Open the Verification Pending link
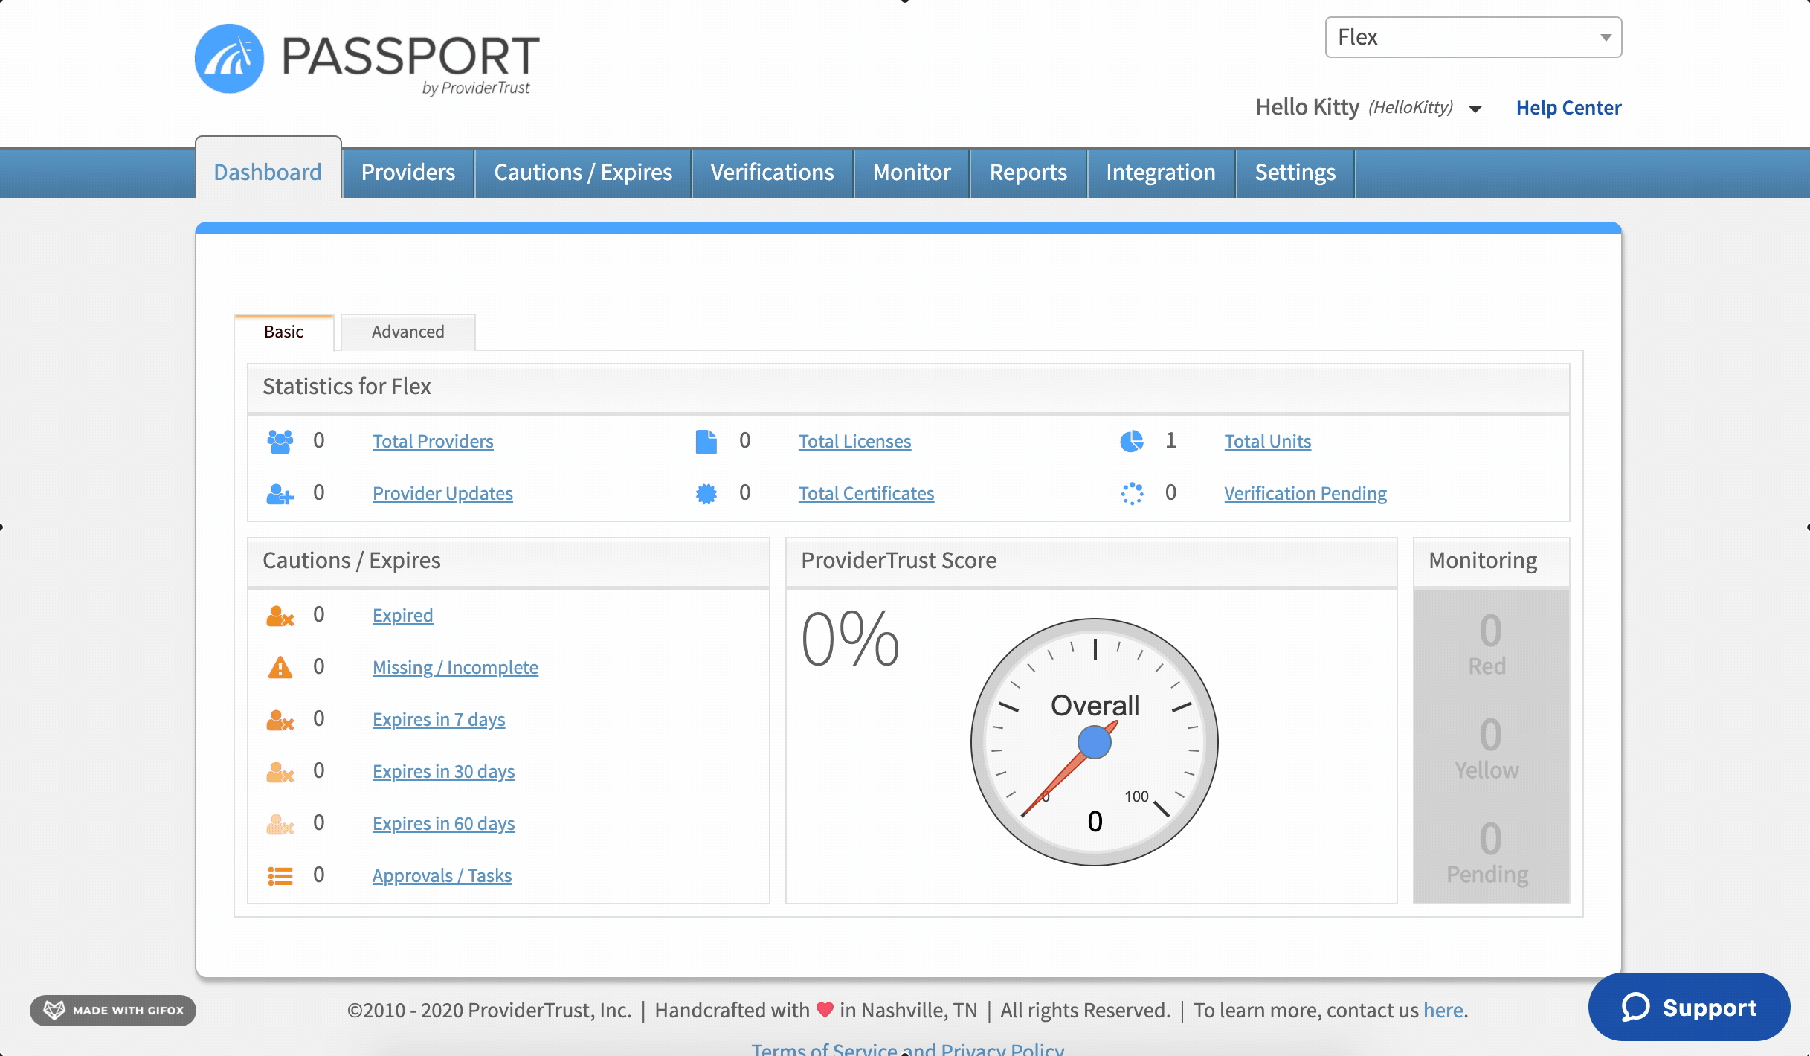Viewport: 1810px width, 1056px height. click(x=1306, y=493)
